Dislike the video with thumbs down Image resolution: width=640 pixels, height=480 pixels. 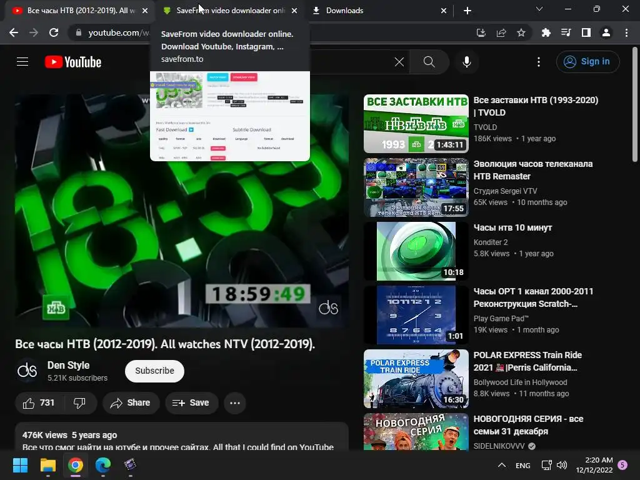pyautogui.click(x=79, y=403)
